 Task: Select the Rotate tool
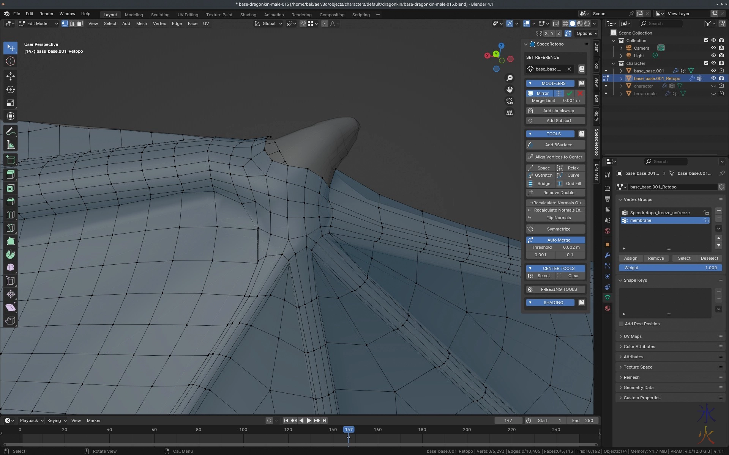[11, 89]
